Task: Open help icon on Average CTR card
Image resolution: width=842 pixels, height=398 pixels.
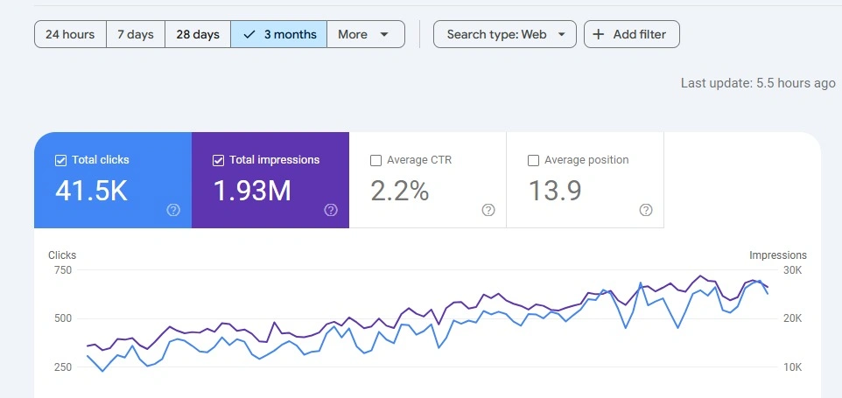Action: 488,210
